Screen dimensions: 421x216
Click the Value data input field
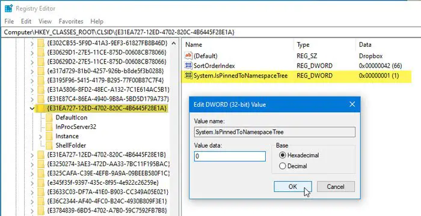(x=230, y=156)
